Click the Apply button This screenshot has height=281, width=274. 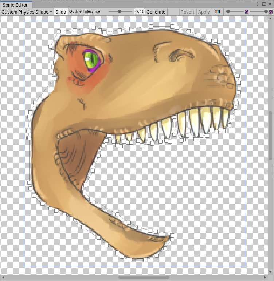[204, 12]
